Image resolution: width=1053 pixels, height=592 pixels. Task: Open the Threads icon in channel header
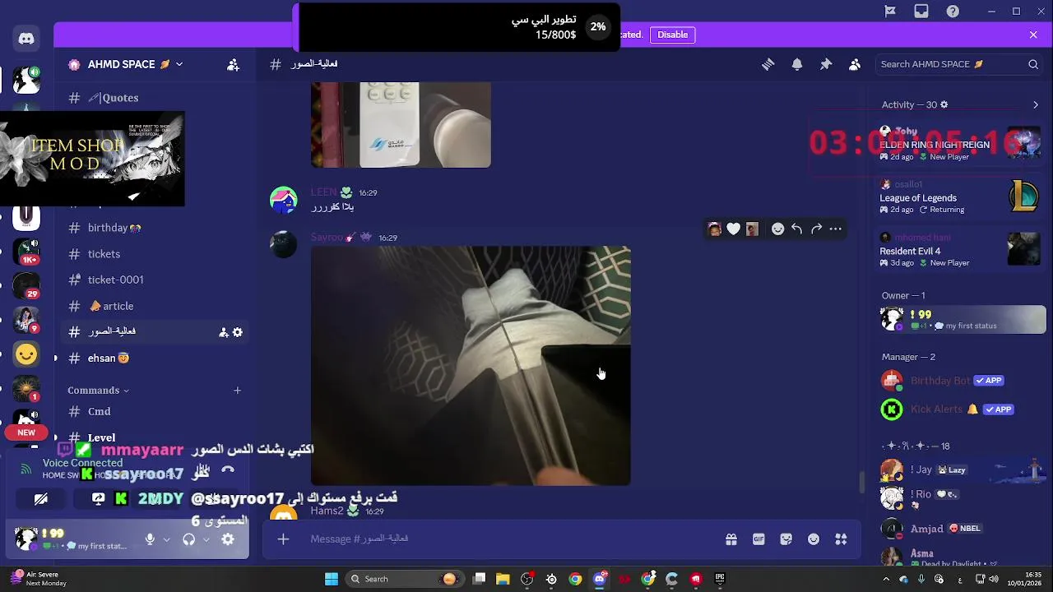click(768, 64)
